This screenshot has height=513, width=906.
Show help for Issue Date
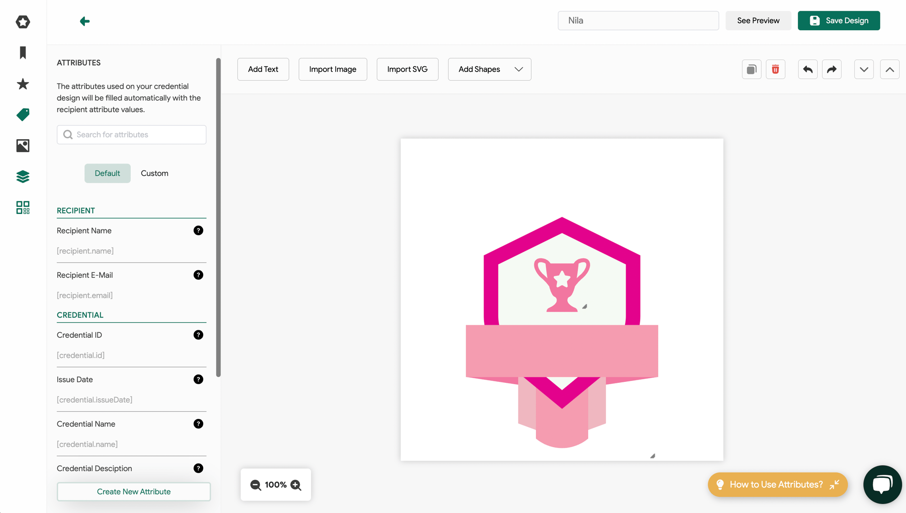click(198, 380)
